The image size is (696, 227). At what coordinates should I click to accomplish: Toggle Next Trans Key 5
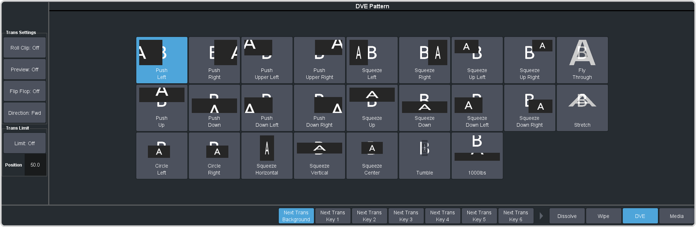pyautogui.click(x=479, y=216)
